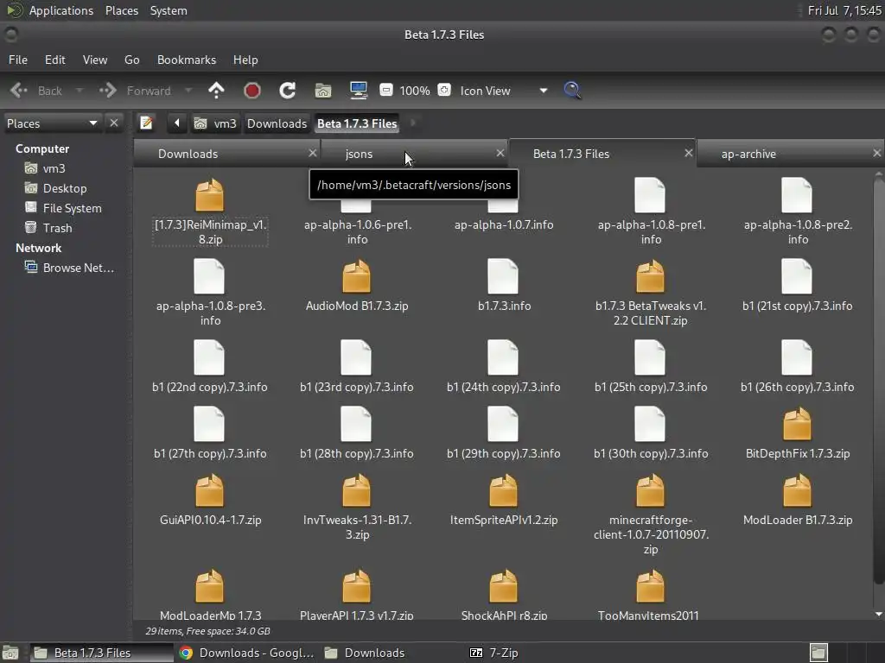The image size is (885, 663).
Task: Open the Applications system menu
Action: coord(61,10)
